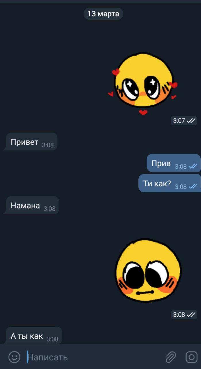
Task: Select the 'Намана' message bubble
Action: pos(31,205)
